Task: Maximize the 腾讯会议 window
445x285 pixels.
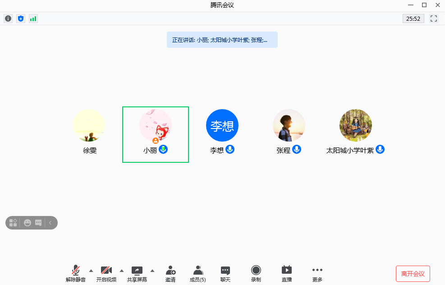Action: click(x=424, y=5)
